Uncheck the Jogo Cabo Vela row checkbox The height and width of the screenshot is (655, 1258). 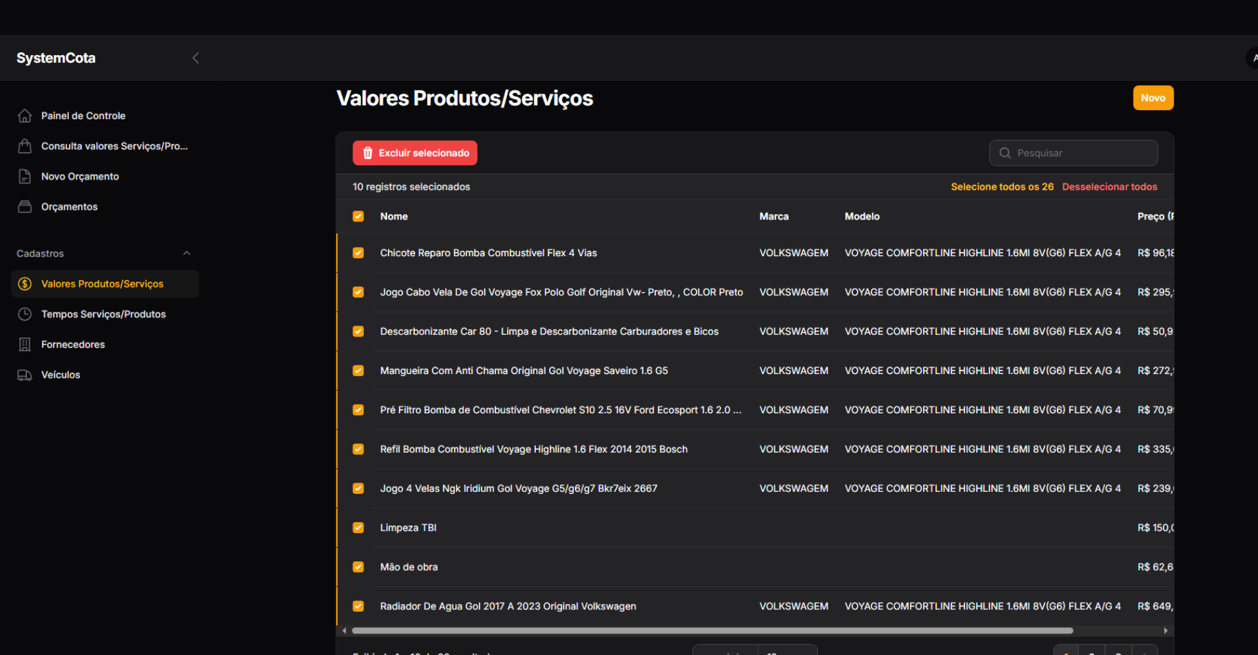(x=358, y=292)
